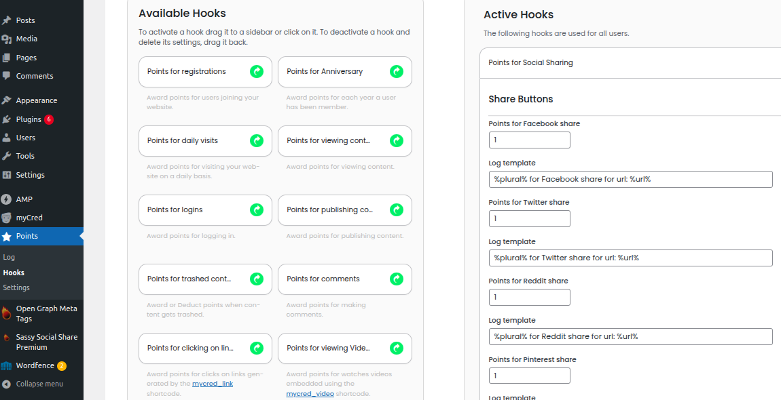Activate the Points for Anniversary hook

pos(345,72)
